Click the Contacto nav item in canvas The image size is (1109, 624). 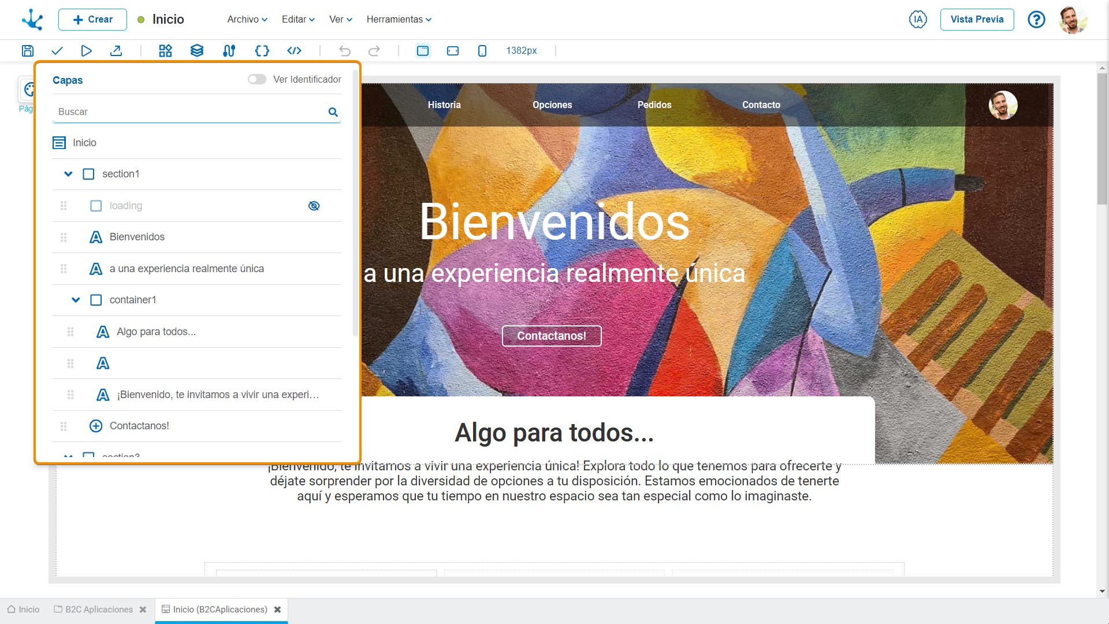coord(761,105)
